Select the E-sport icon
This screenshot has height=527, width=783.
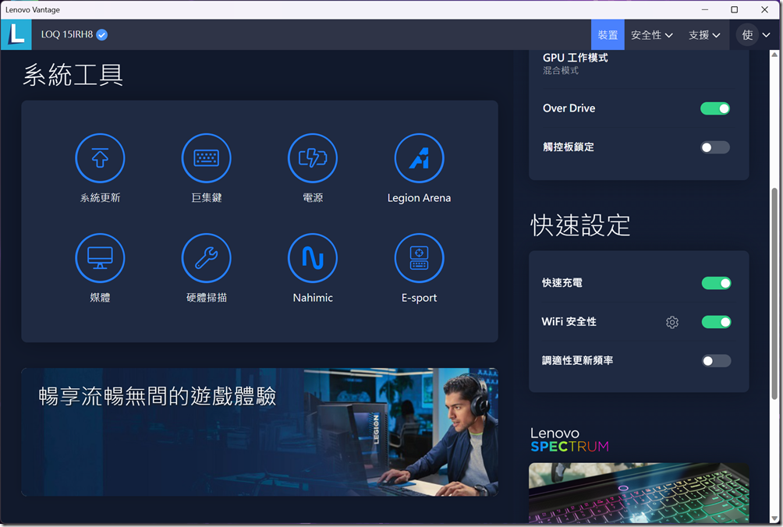tap(419, 258)
